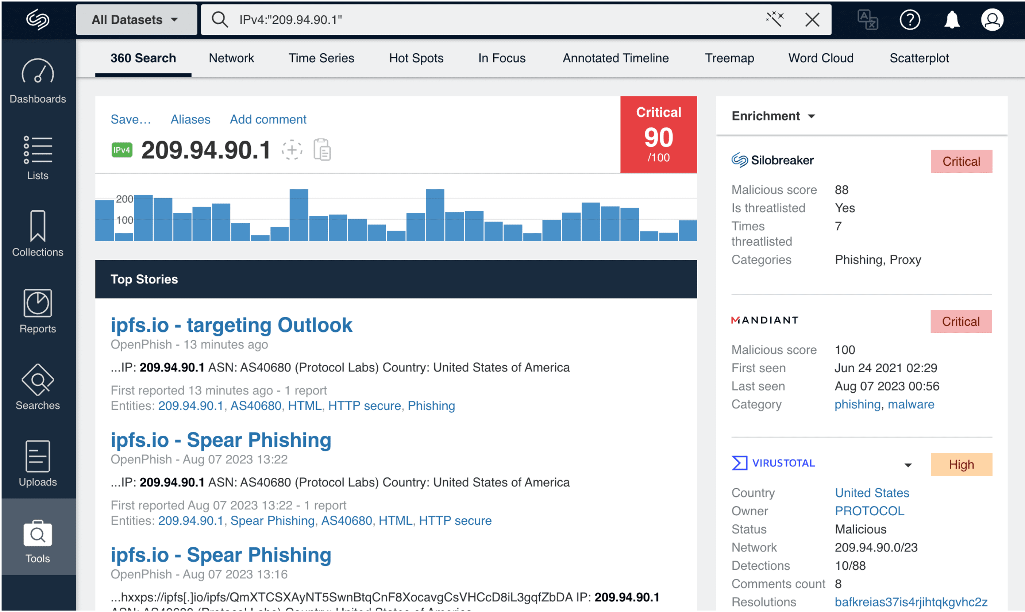Image resolution: width=1025 pixels, height=612 pixels.
Task: Open the help question mark icon
Action: 910,19
